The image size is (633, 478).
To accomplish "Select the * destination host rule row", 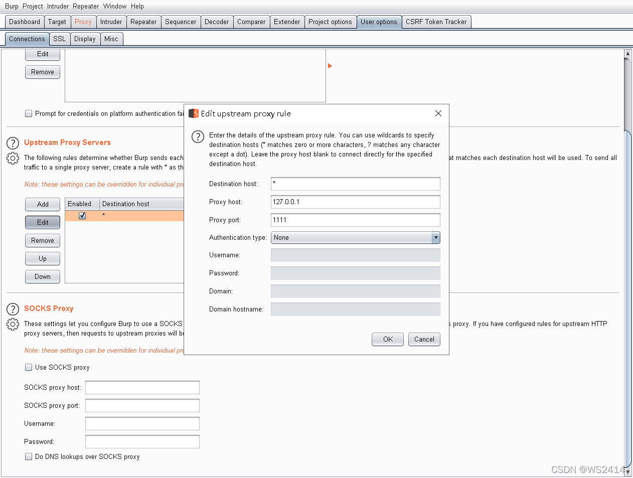I will pyautogui.click(x=124, y=216).
